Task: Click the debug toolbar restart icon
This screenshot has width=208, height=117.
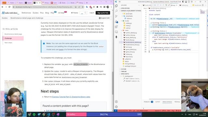Action: coord(166,5)
